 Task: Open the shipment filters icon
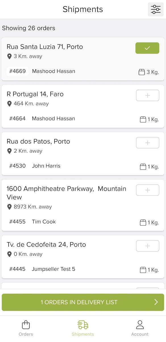(155, 9)
